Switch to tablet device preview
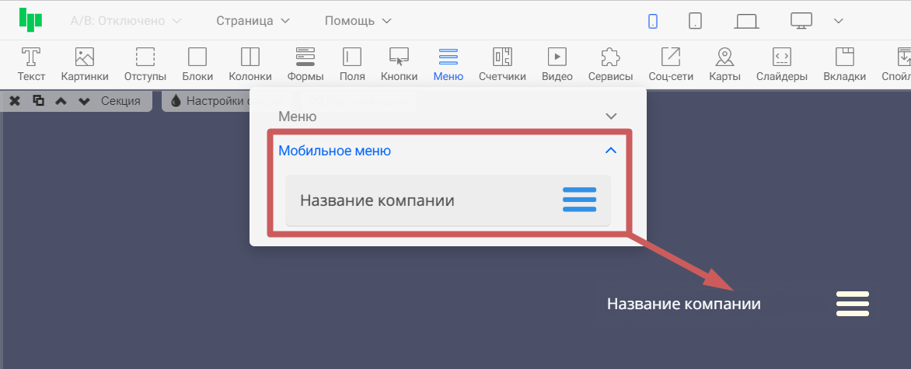The image size is (911, 369). click(695, 21)
